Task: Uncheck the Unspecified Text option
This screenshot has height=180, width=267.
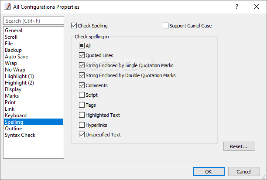Action: (82, 135)
